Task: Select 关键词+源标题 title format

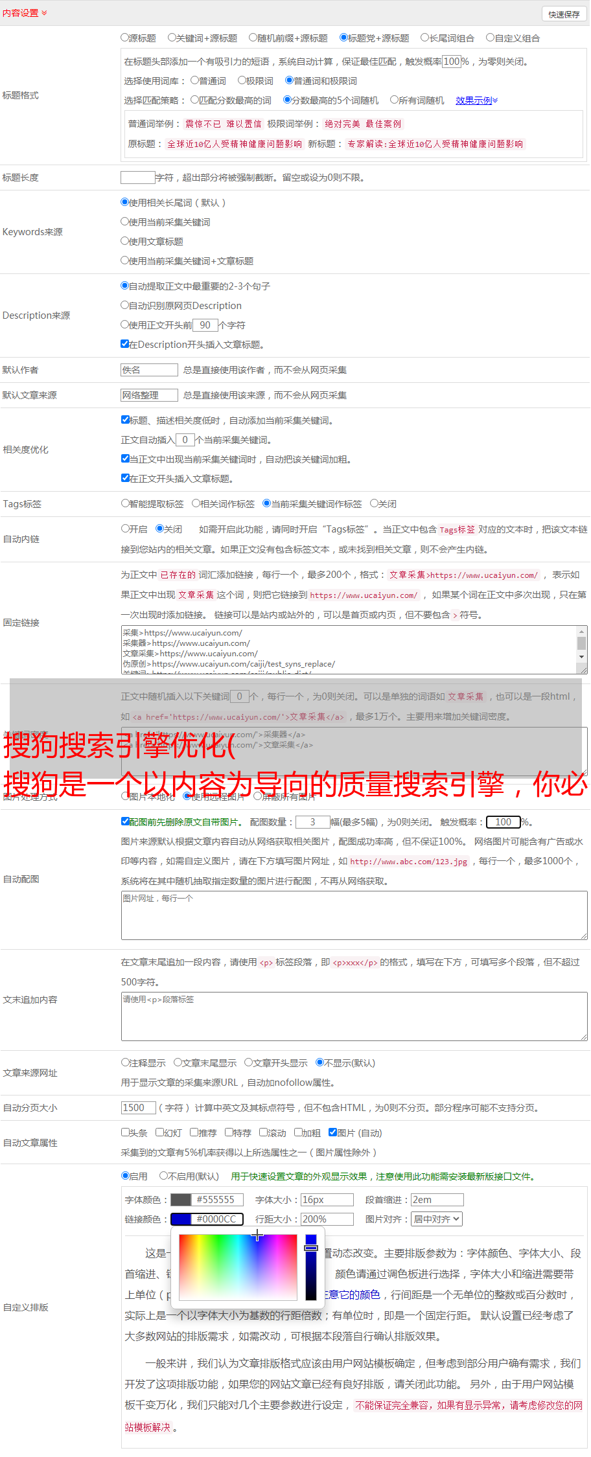Action: [172, 38]
